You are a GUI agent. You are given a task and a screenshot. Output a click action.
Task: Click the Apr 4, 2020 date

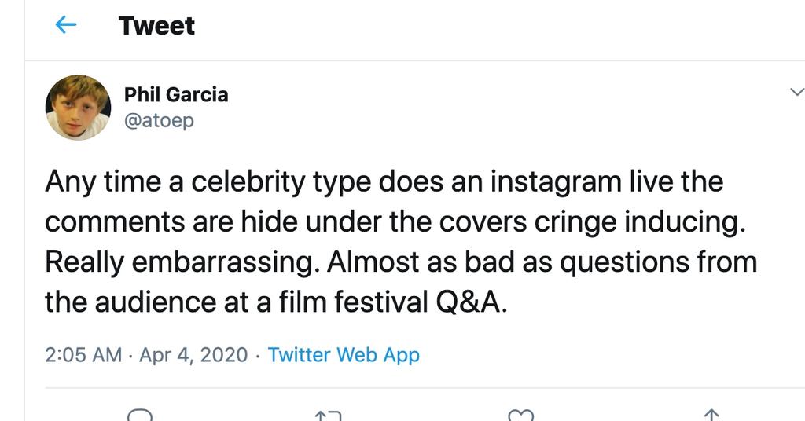pos(193,355)
